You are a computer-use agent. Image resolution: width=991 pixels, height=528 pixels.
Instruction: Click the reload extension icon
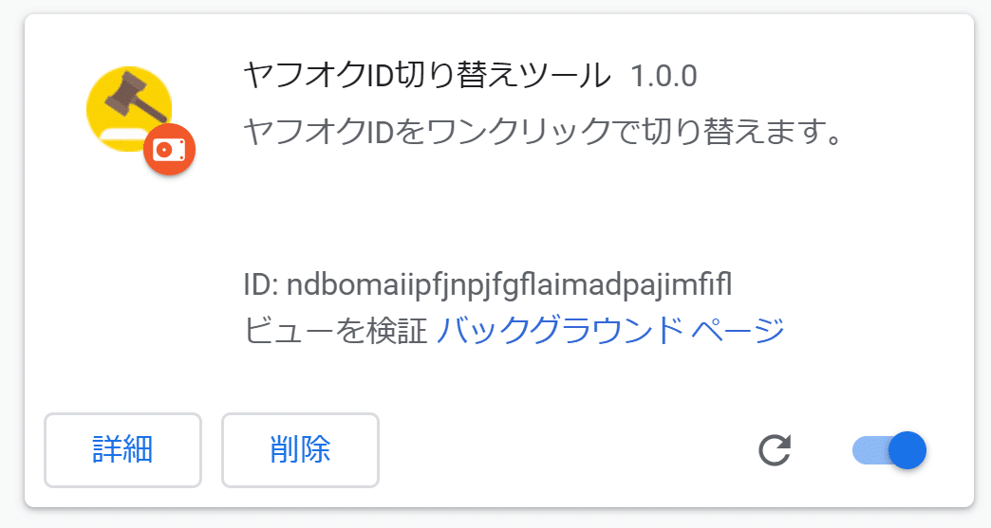pyautogui.click(x=775, y=450)
